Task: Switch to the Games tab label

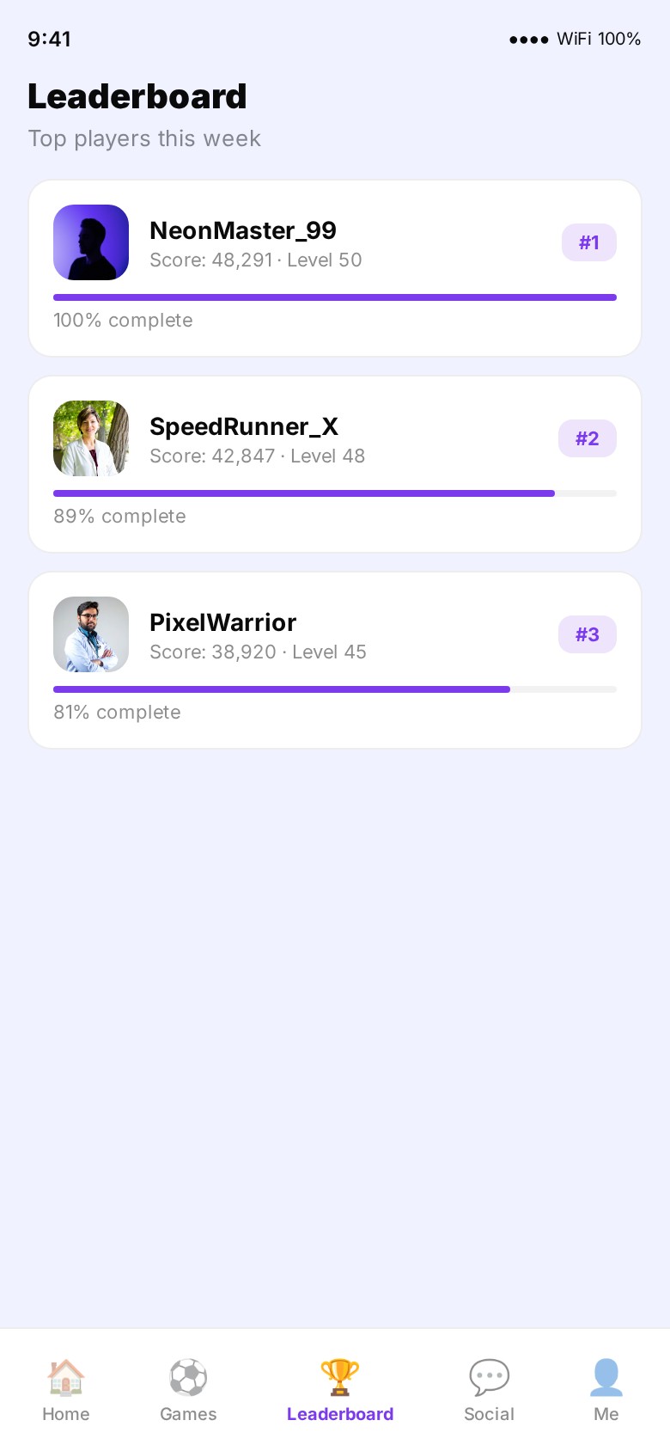Action: click(188, 1414)
